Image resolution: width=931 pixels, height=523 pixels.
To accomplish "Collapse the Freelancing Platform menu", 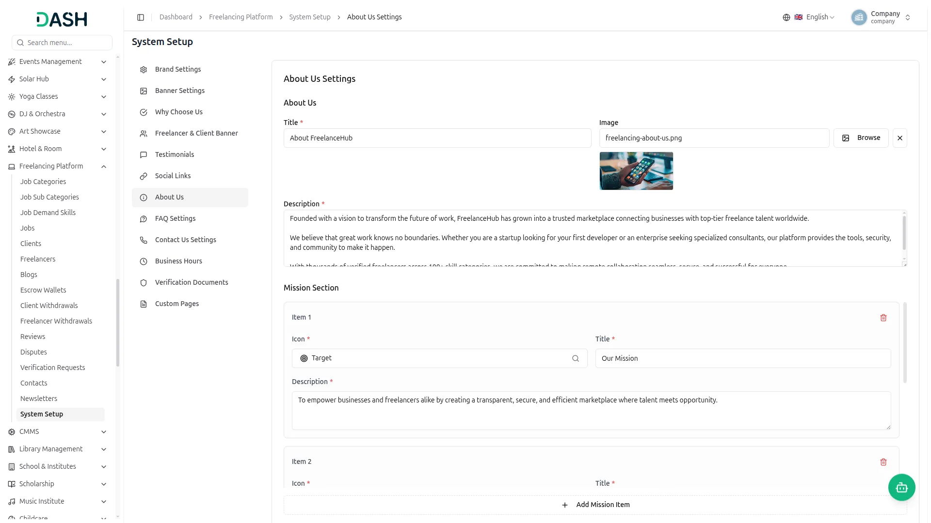I will pos(103,167).
